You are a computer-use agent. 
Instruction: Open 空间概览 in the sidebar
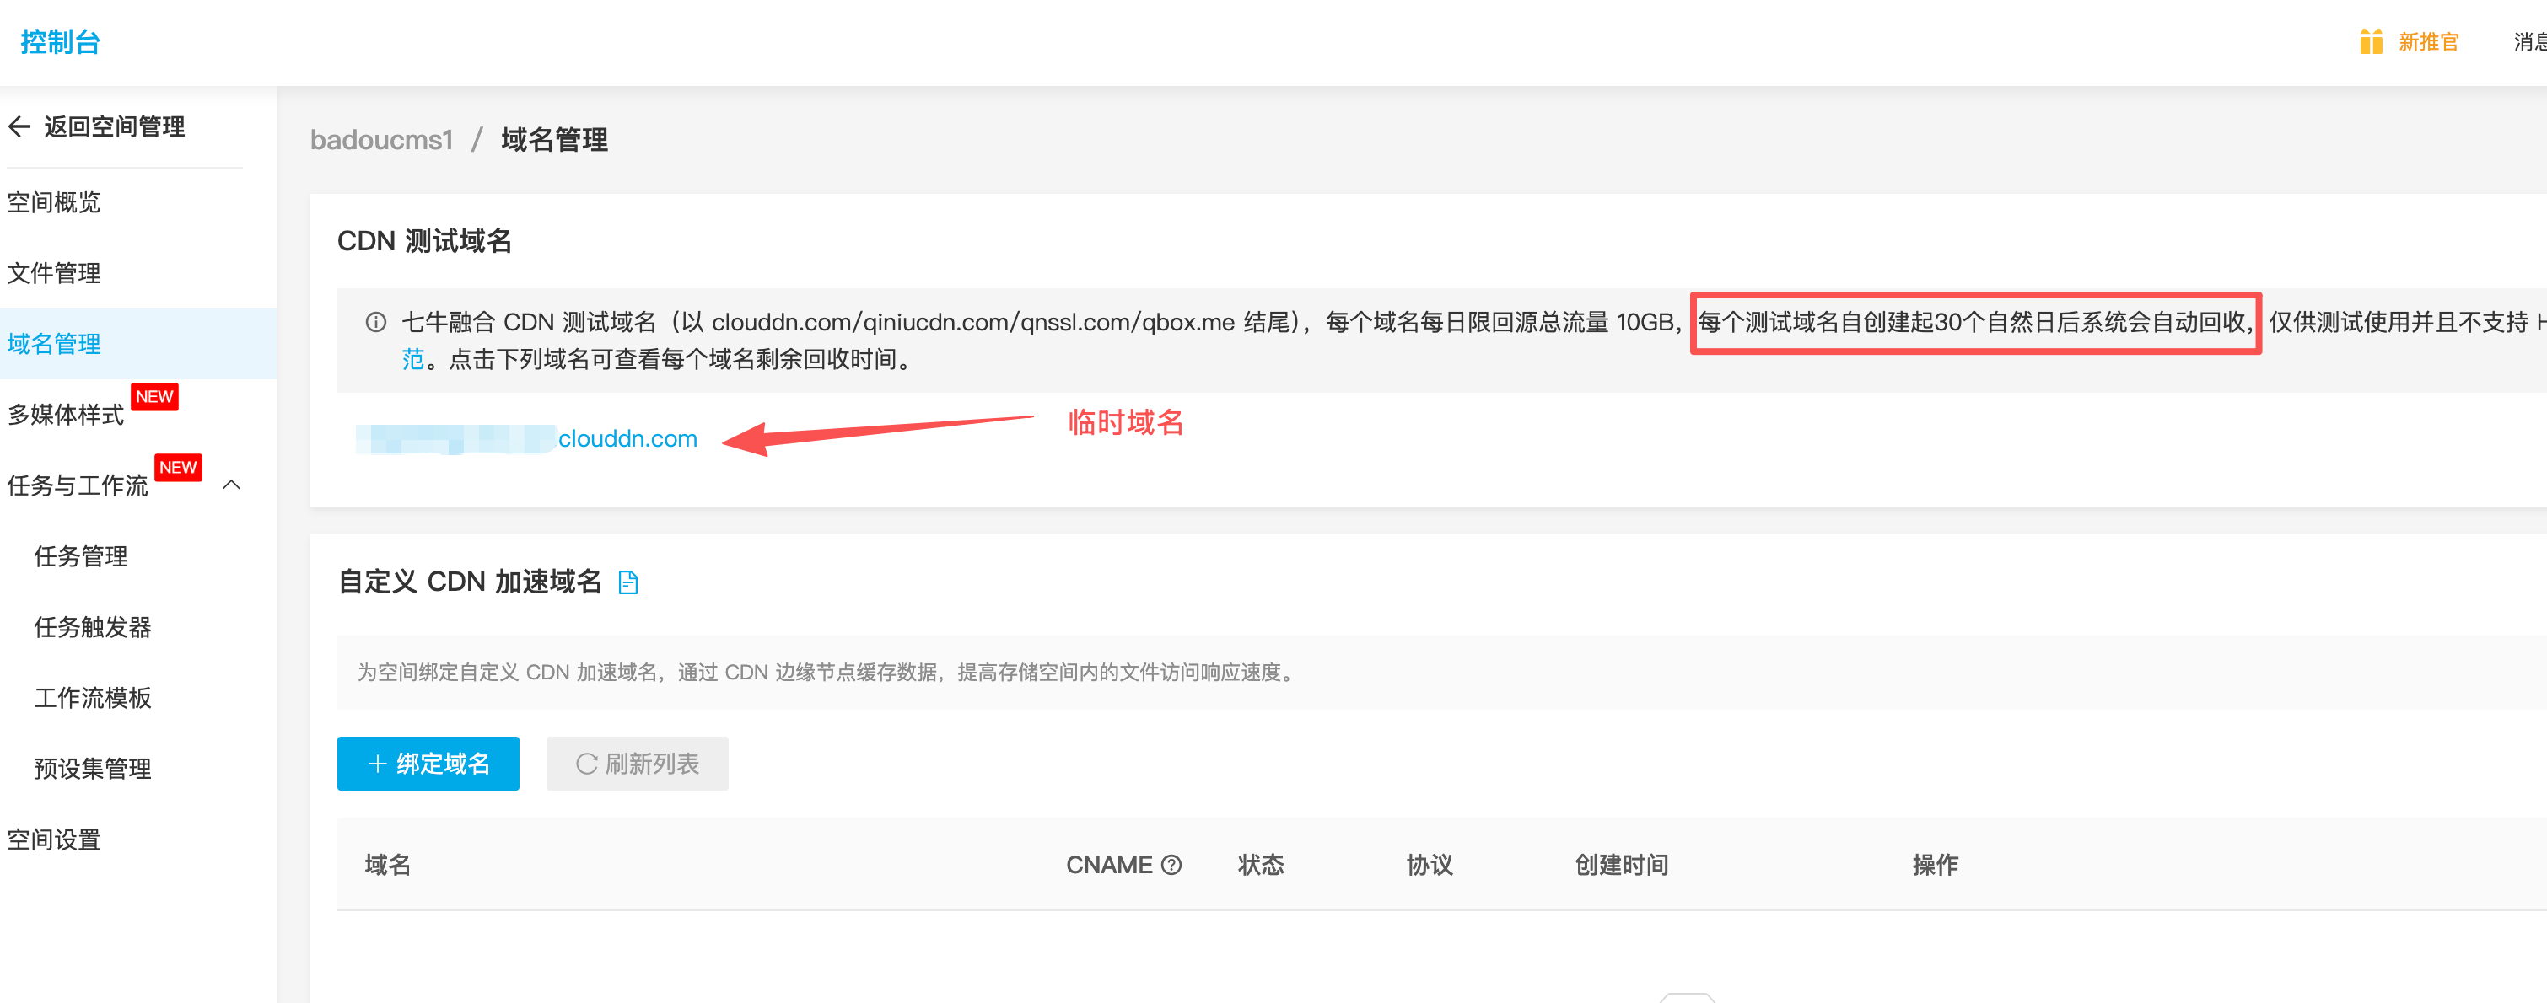coord(54,202)
